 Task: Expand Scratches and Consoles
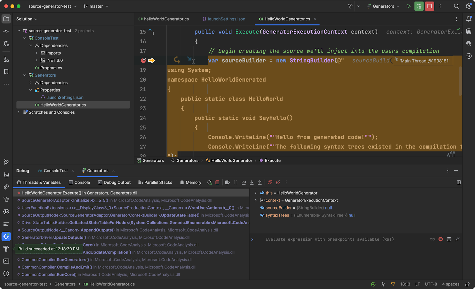19,112
